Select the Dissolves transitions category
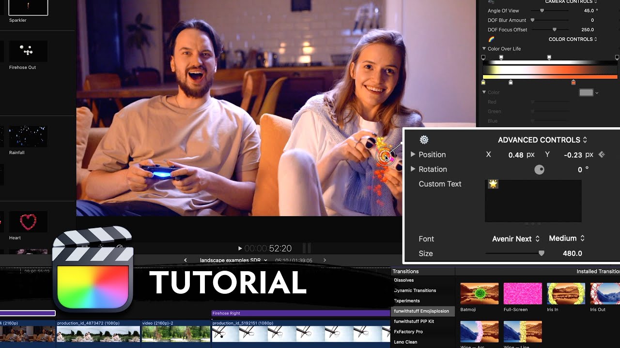The height and width of the screenshot is (348, 620). (404, 280)
